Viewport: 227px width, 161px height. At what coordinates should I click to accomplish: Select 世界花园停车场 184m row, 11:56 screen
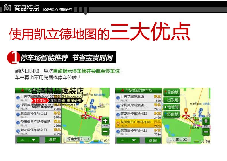pos(138,98)
